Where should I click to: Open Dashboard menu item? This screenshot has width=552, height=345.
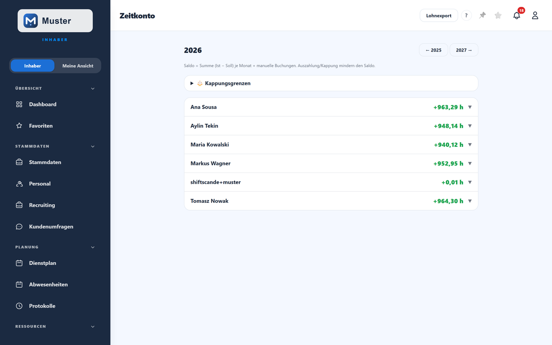click(55, 104)
